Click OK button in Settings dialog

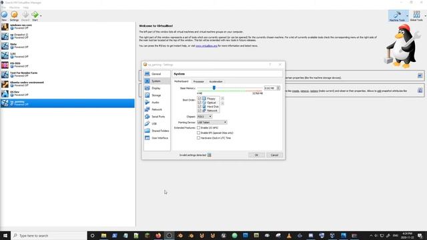point(256,155)
